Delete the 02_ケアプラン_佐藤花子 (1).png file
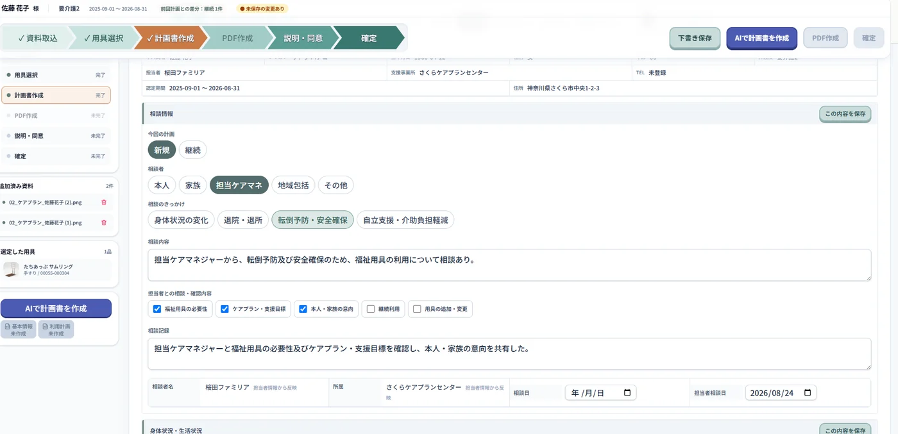Image resolution: width=898 pixels, height=434 pixels. click(x=104, y=223)
